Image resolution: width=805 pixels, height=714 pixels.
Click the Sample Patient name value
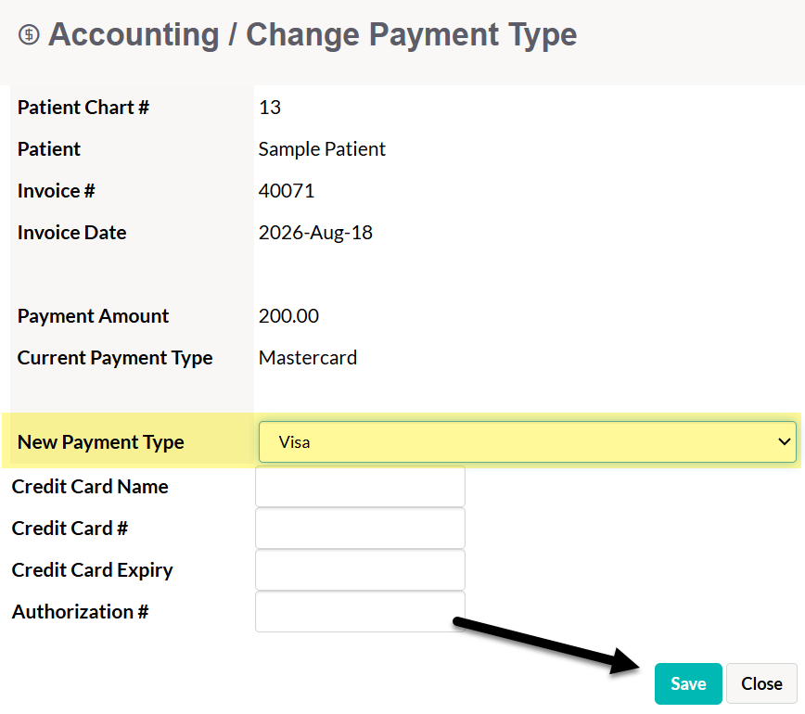click(x=322, y=149)
